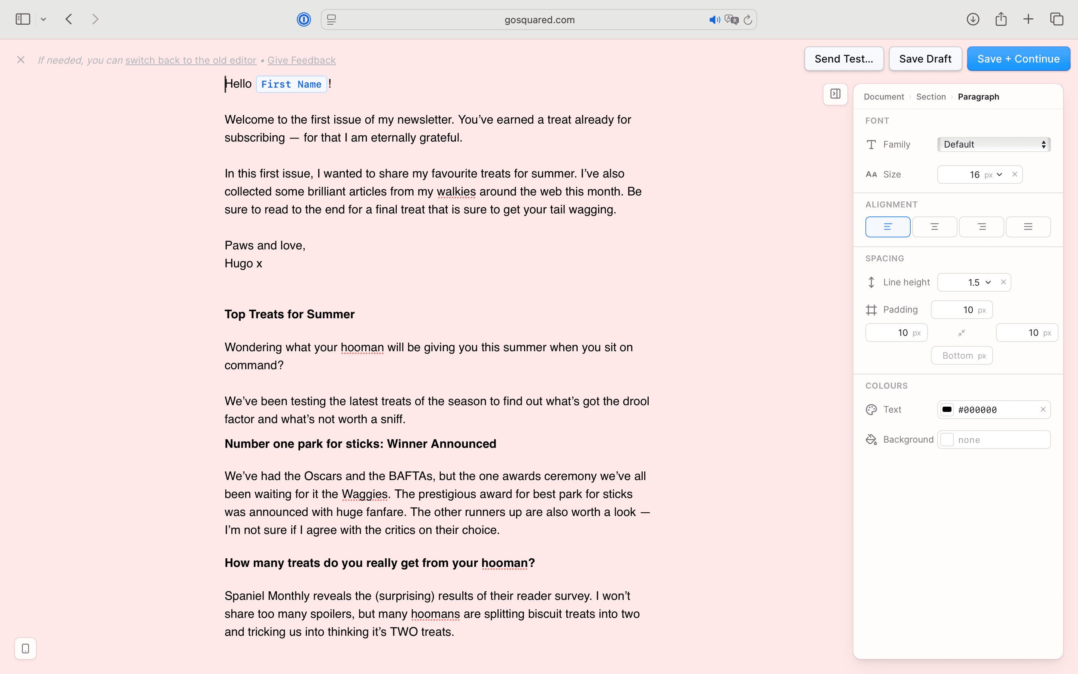1078x674 pixels.
Task: Show the tab overview
Action: pyautogui.click(x=1057, y=19)
